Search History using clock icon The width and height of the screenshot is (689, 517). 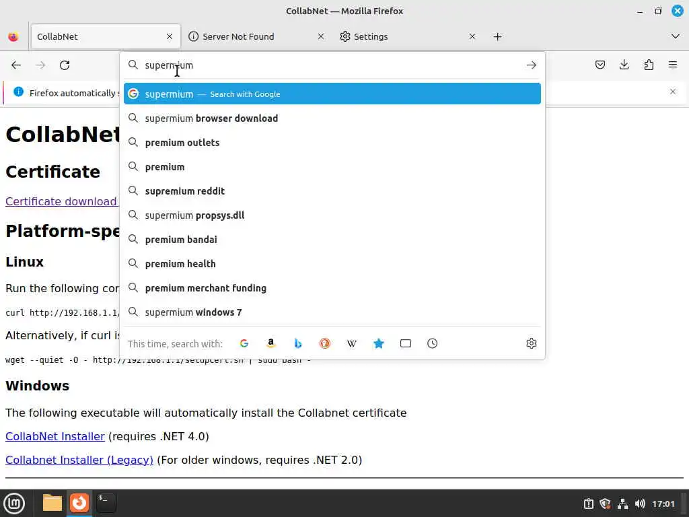click(433, 343)
